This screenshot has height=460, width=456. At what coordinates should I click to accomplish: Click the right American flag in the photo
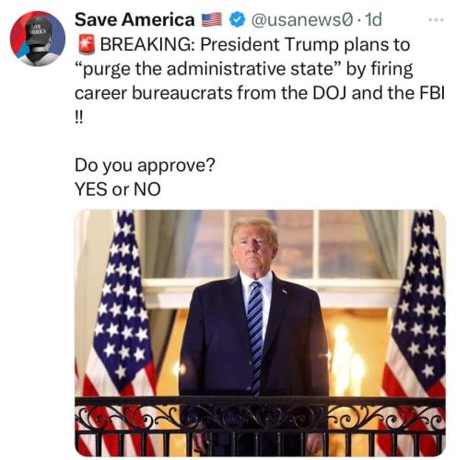point(415,322)
